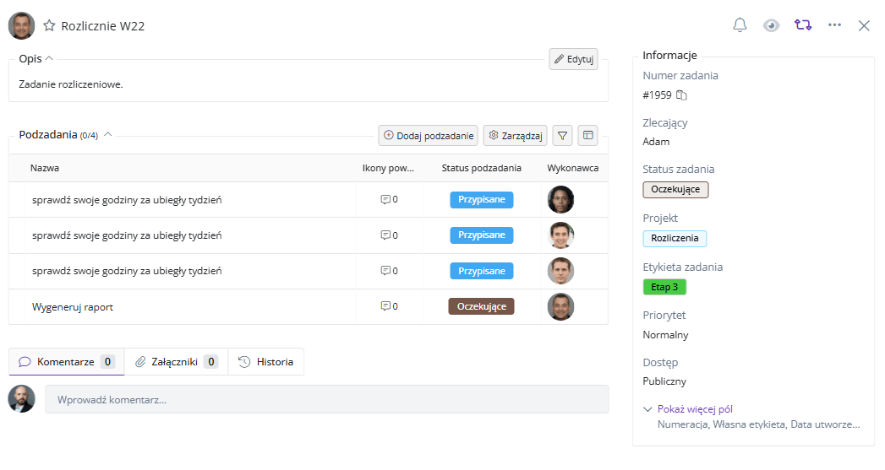Click the green Etap 3 label tag
Screen dimensions: 885x470
(x=664, y=287)
